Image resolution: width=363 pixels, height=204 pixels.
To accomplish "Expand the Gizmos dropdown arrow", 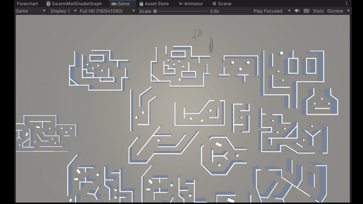I will coord(348,11).
